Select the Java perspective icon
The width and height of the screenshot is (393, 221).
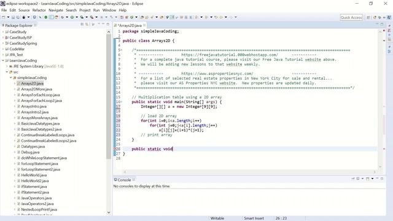[x=389, y=18]
